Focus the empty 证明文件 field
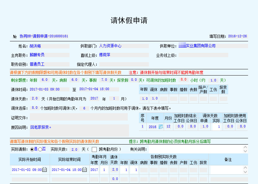The image size is (258, 184). click(79, 117)
